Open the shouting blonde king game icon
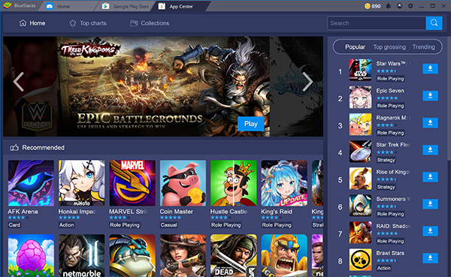451x277 pixels. point(284,256)
